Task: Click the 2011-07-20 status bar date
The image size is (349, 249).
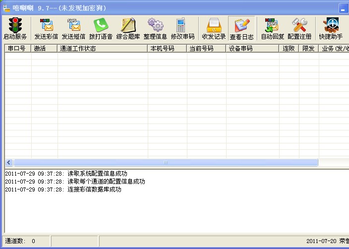Action: click(x=321, y=241)
